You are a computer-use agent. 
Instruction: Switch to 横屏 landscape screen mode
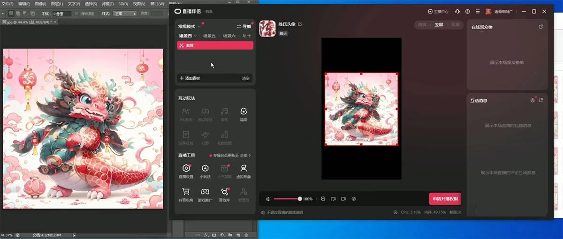click(x=422, y=24)
